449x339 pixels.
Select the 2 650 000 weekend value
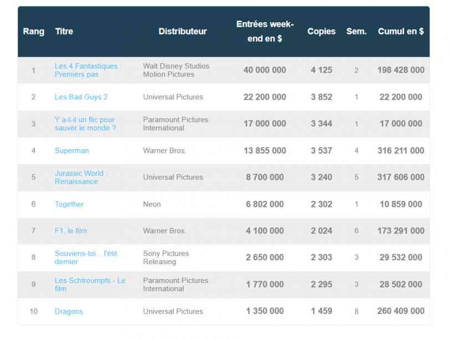265,257
